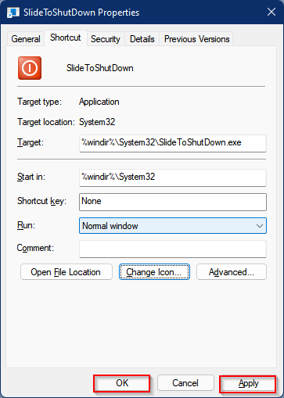The height and width of the screenshot is (398, 284).
Task: Click the Shortcut key field
Action: coord(173,202)
